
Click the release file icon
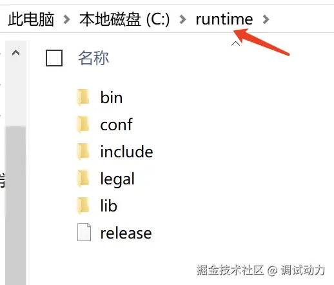click(x=84, y=232)
